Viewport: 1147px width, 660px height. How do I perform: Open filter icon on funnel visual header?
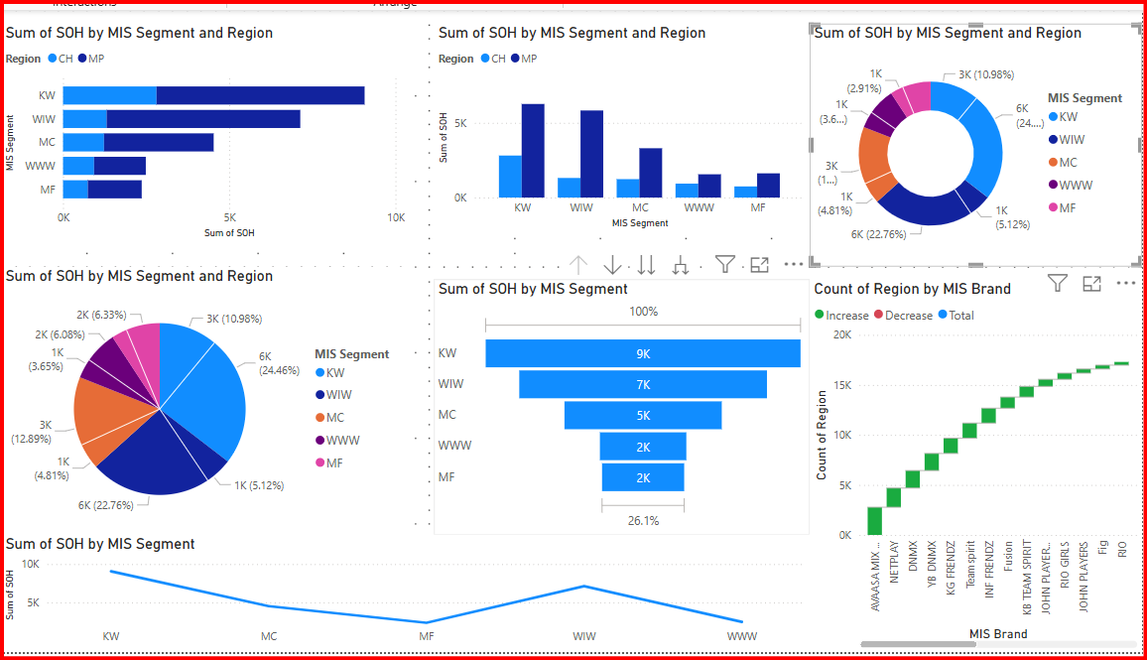tap(725, 264)
